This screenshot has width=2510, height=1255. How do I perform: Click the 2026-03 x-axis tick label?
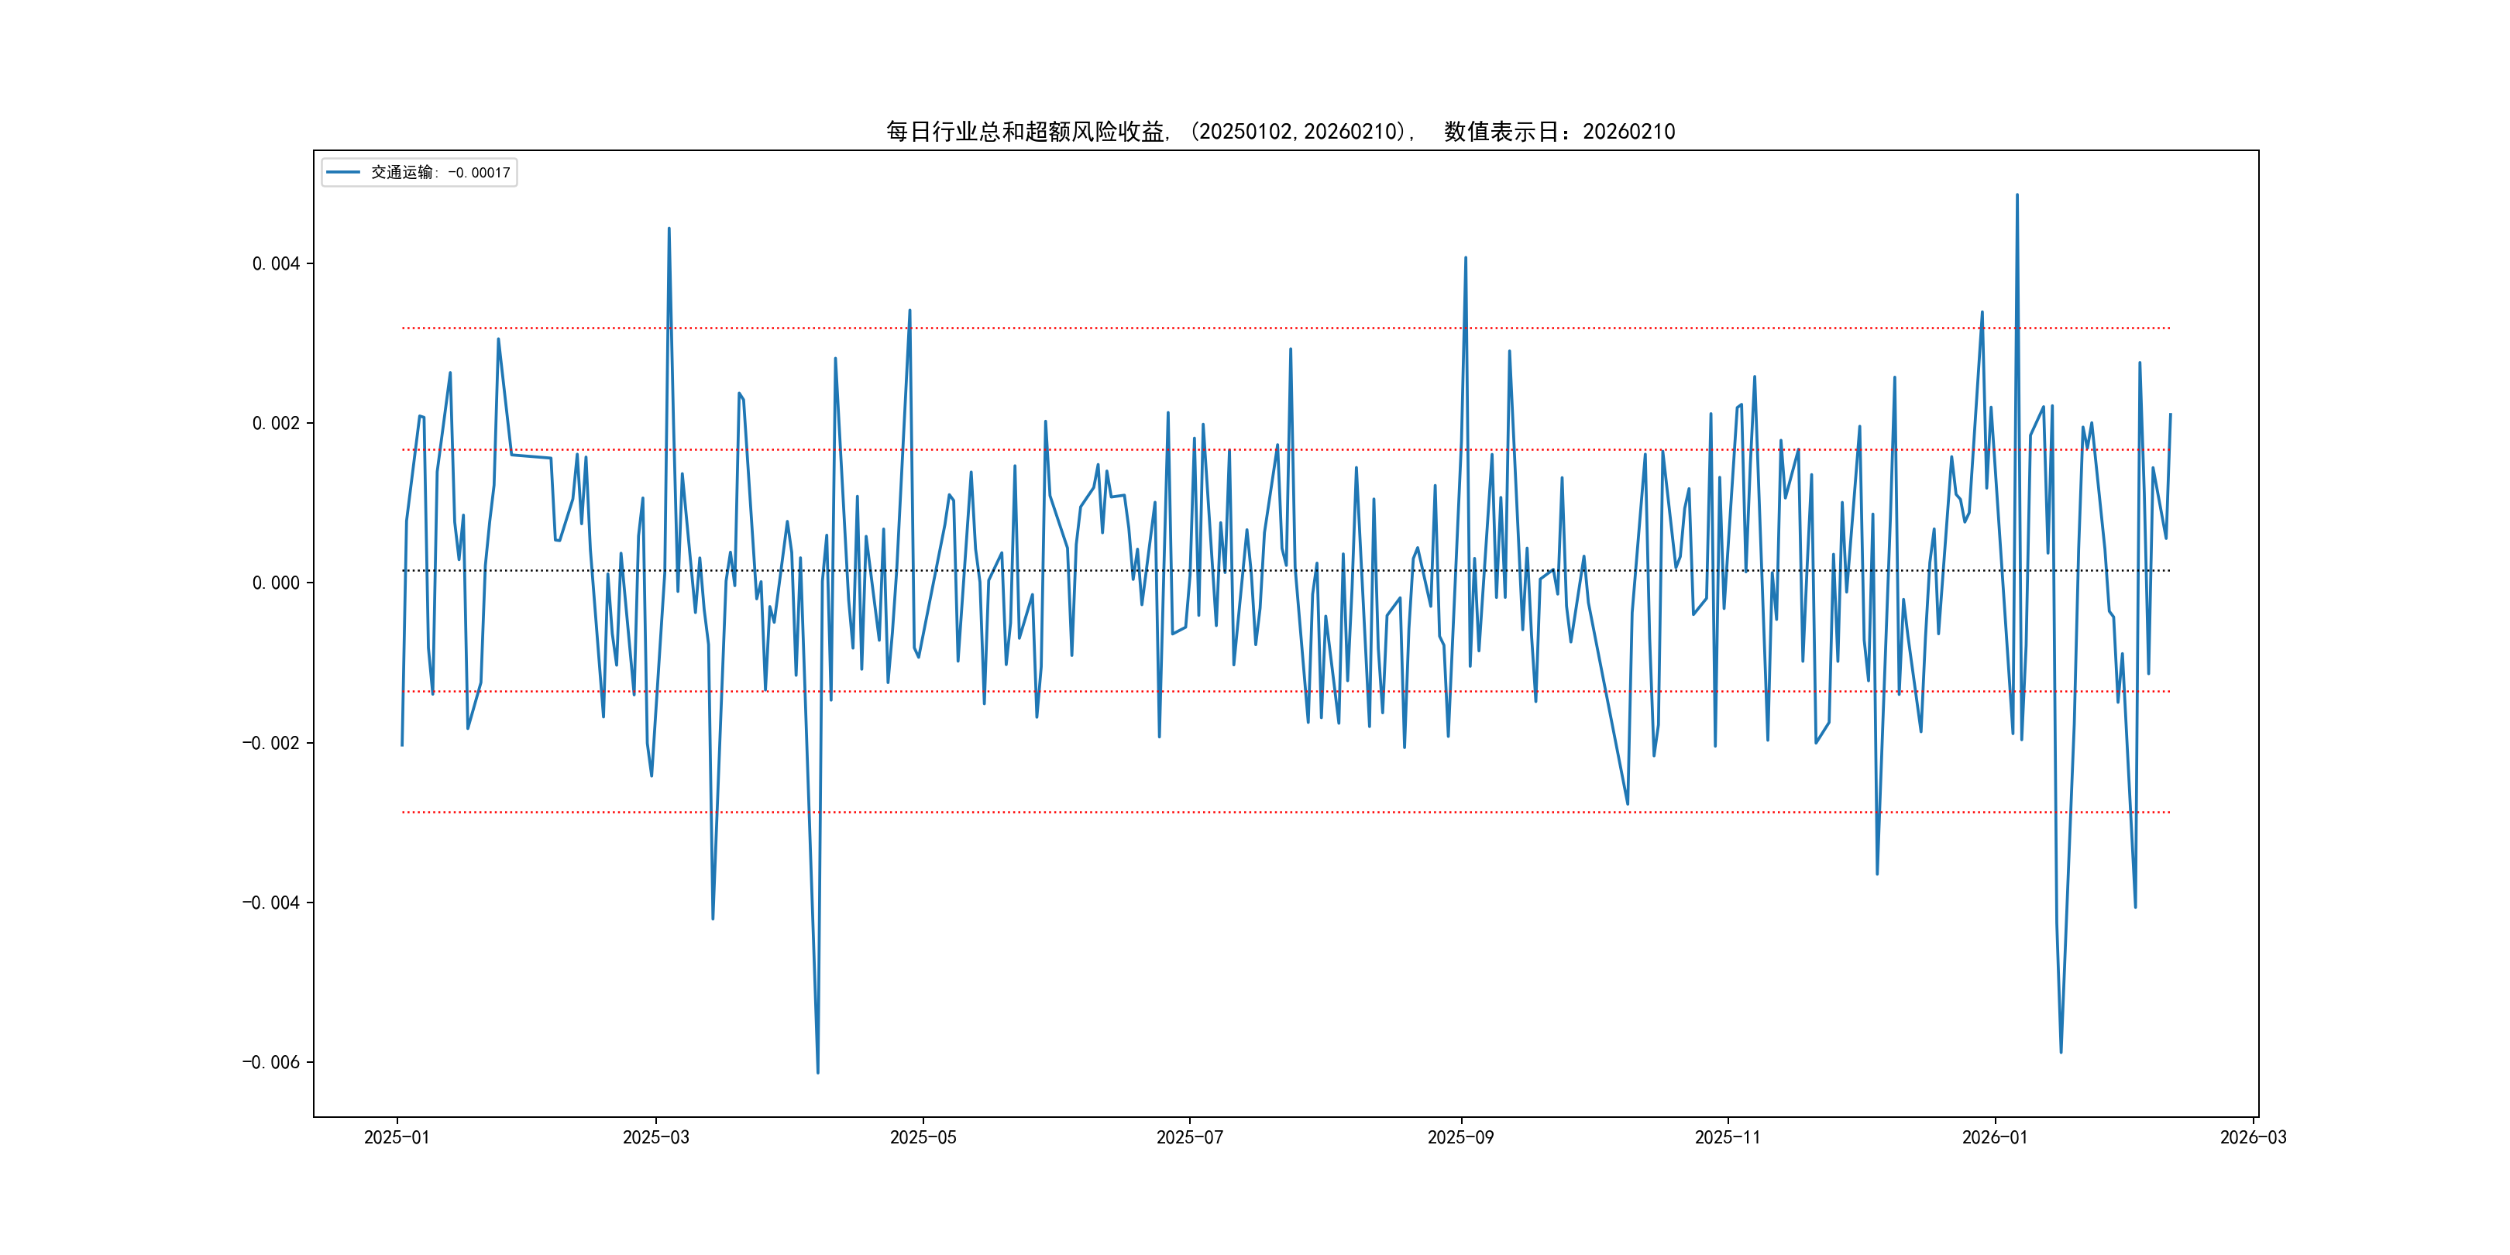tap(2253, 1137)
